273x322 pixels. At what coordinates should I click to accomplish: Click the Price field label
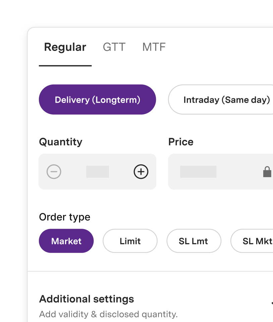point(181,142)
